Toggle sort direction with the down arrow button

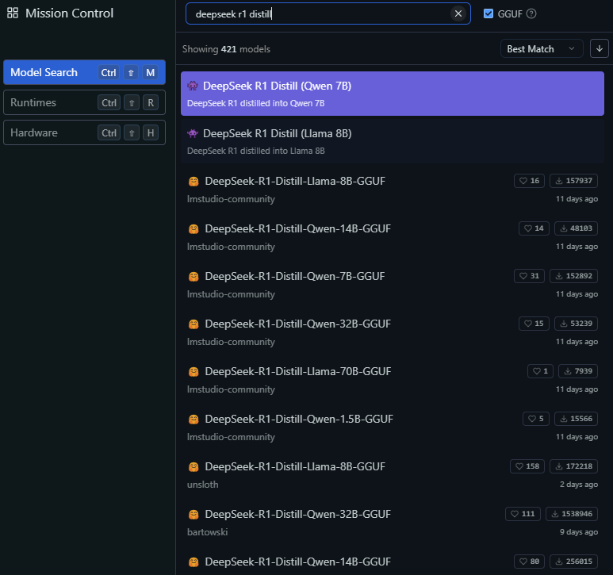[599, 48]
